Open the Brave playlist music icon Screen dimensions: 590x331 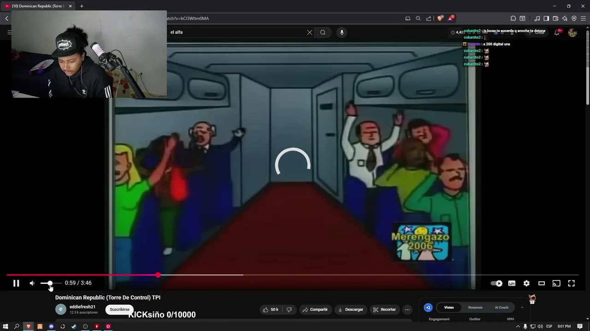(537, 18)
